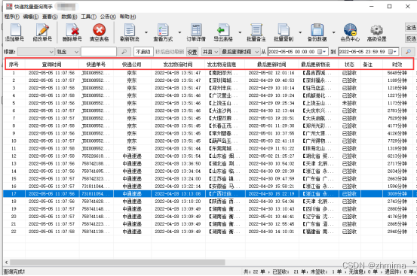Click the 删除单号 delete icon
Viewport: 417px width, 276px height.
coord(72,29)
